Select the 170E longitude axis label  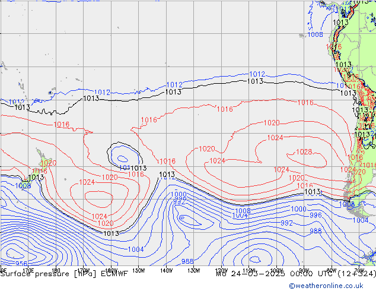[28, 271]
